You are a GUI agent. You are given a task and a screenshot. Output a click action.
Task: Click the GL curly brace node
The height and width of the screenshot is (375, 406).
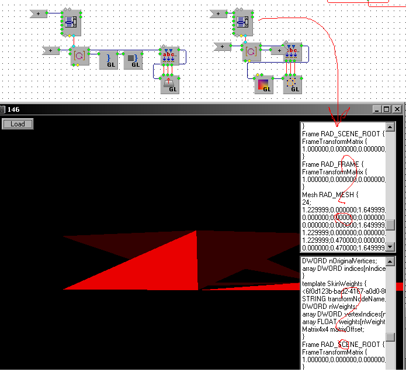click(109, 60)
